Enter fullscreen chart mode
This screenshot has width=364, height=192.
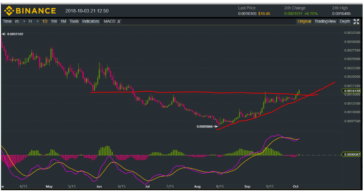(x=357, y=21)
